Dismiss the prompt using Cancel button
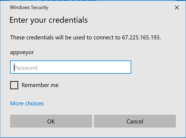 135,121
